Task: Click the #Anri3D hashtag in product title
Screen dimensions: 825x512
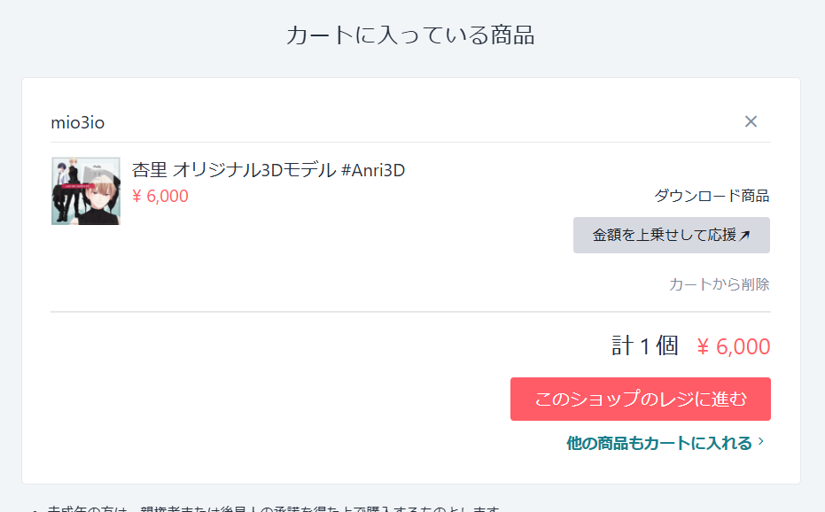Action: [373, 170]
